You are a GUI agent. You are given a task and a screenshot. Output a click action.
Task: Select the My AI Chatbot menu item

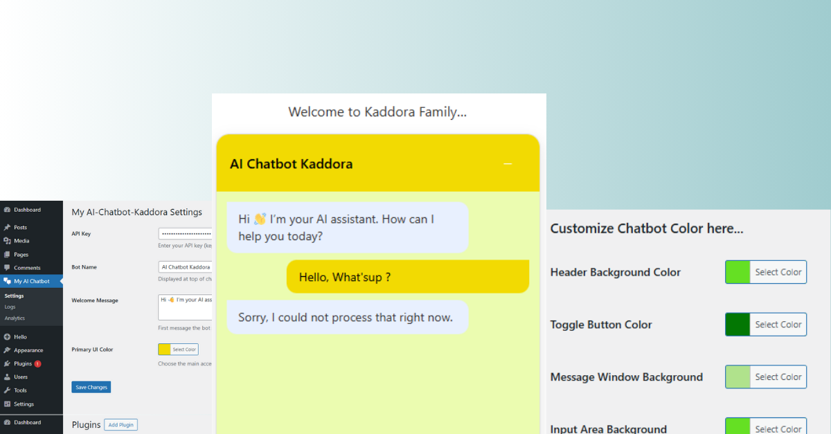point(31,281)
